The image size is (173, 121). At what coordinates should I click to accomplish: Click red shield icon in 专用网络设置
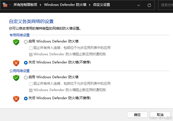16,63
